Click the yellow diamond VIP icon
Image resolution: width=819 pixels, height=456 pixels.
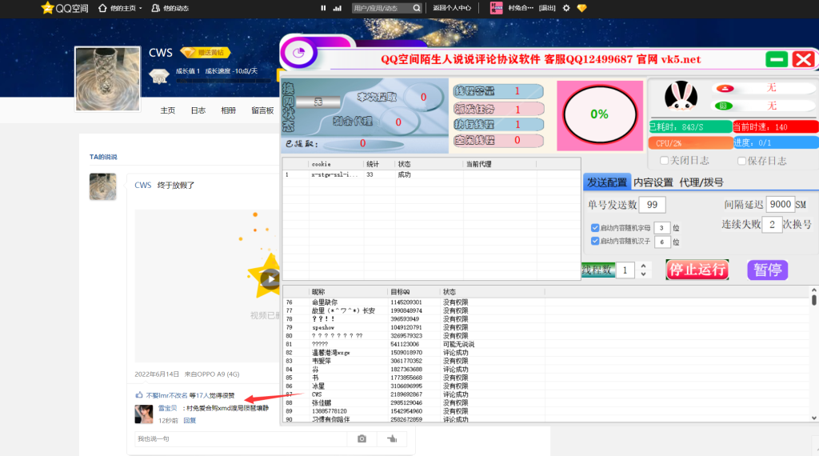pos(581,8)
